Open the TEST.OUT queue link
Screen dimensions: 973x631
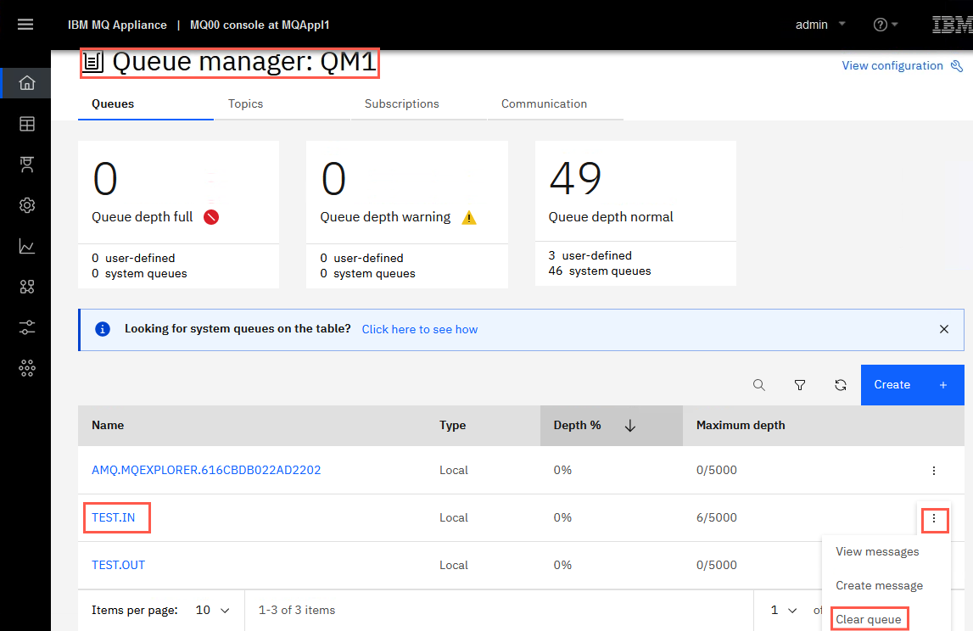click(x=118, y=565)
